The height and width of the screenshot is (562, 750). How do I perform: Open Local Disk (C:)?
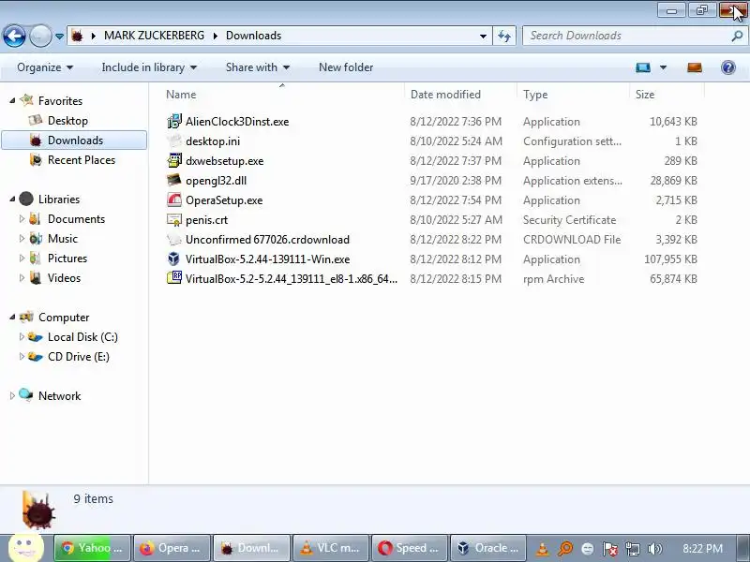click(x=82, y=337)
